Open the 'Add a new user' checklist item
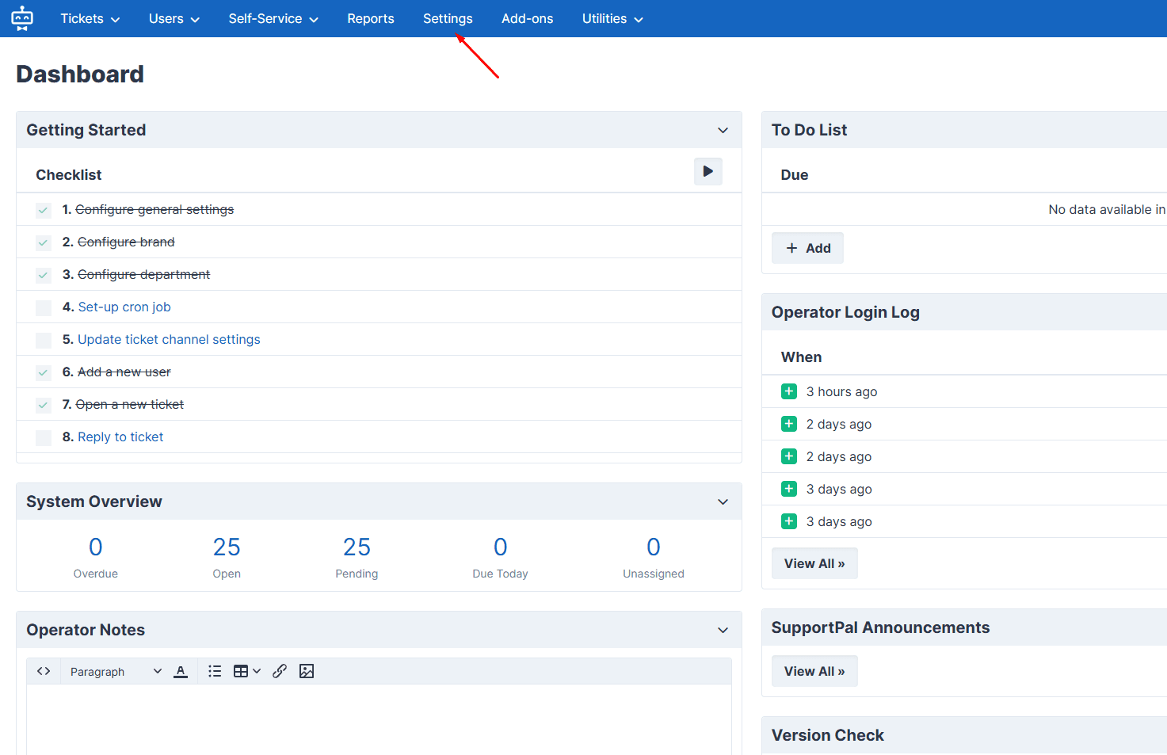Screen dimensions: 1167x755 pyautogui.click(x=124, y=372)
